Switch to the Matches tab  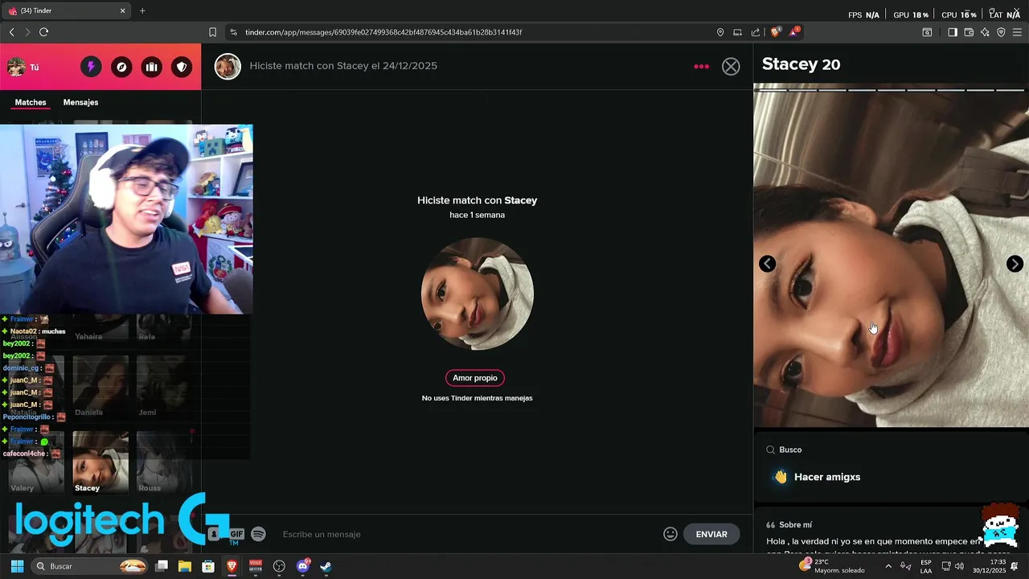pos(31,102)
